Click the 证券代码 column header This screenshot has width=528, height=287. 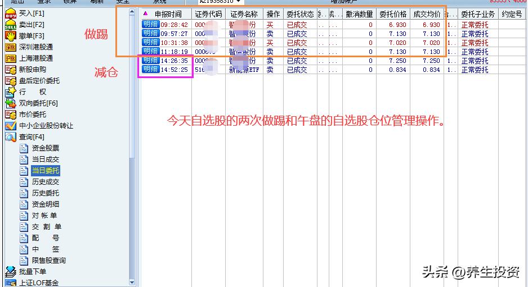(x=208, y=14)
